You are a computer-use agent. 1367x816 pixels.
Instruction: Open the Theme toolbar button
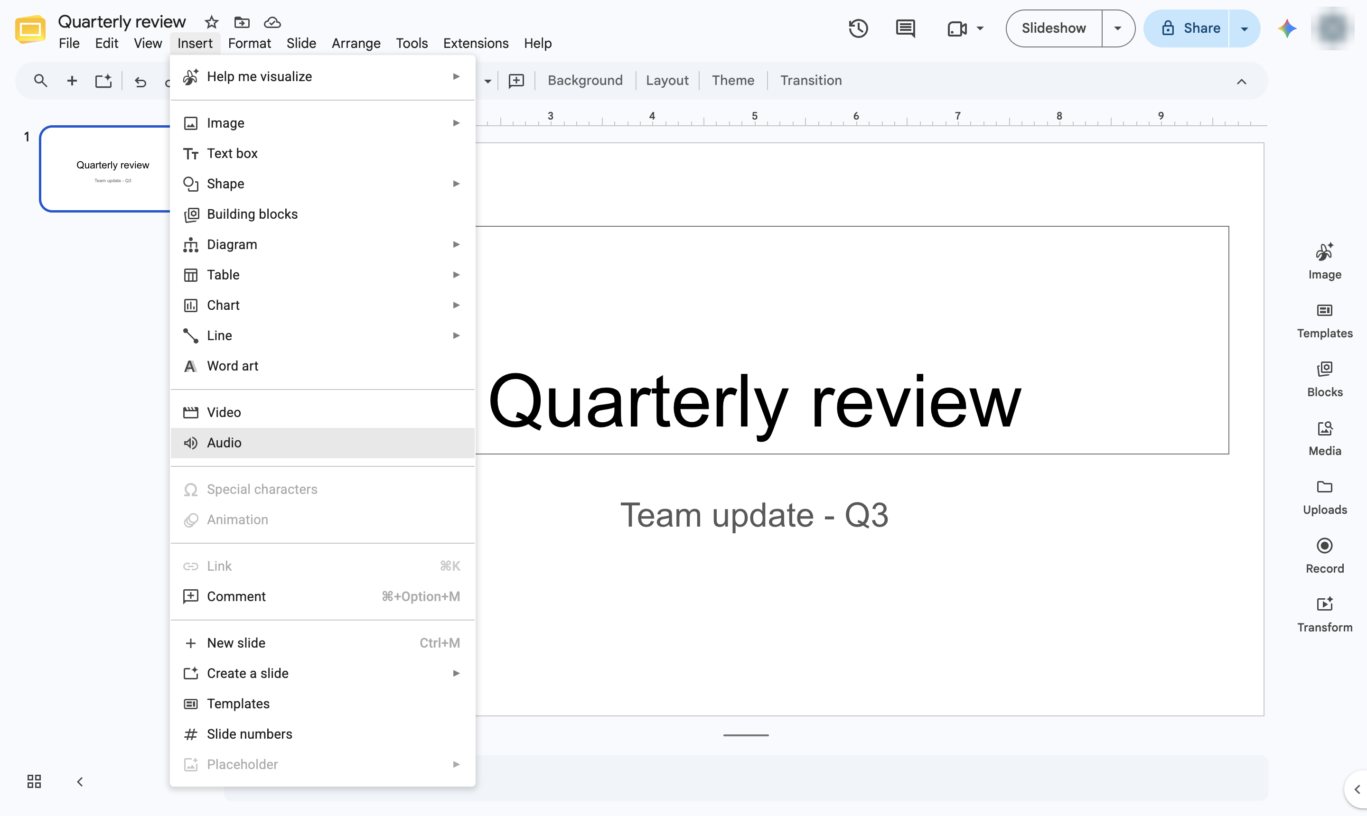(x=733, y=80)
